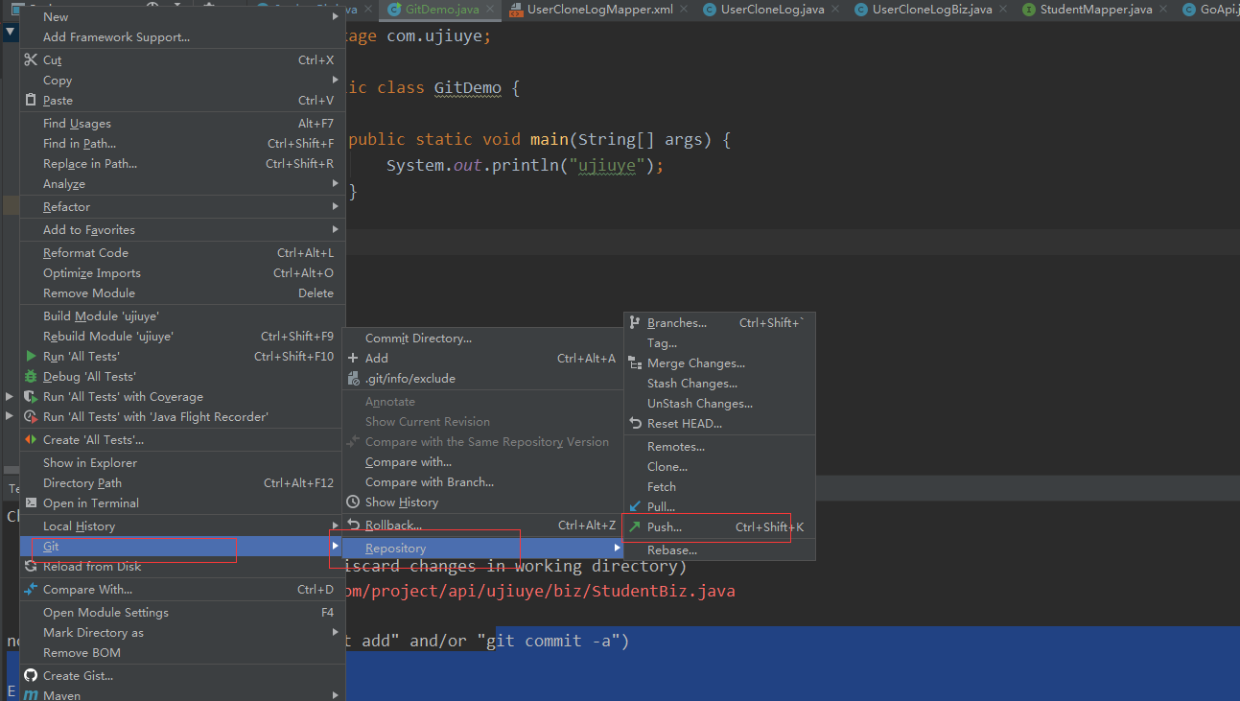Select Build Module 'ujiuye'
The height and width of the screenshot is (701, 1240).
pyautogui.click(x=180, y=315)
